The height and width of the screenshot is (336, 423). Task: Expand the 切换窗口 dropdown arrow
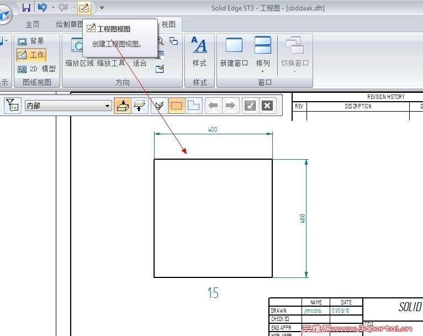(294, 71)
